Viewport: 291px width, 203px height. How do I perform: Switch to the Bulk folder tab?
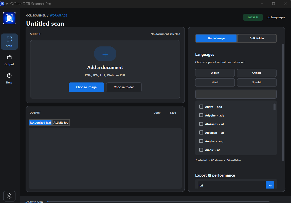[x=257, y=38]
